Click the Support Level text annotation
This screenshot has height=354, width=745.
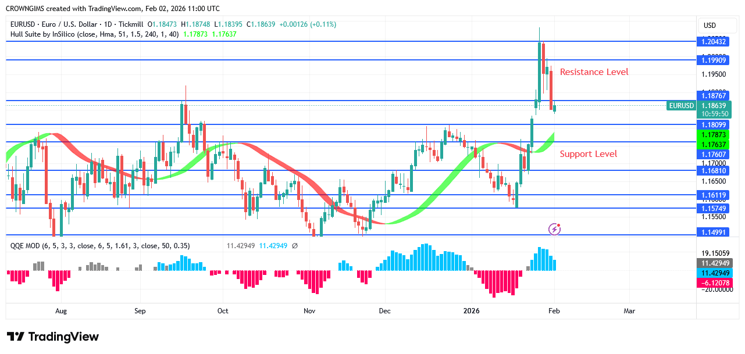coord(588,153)
